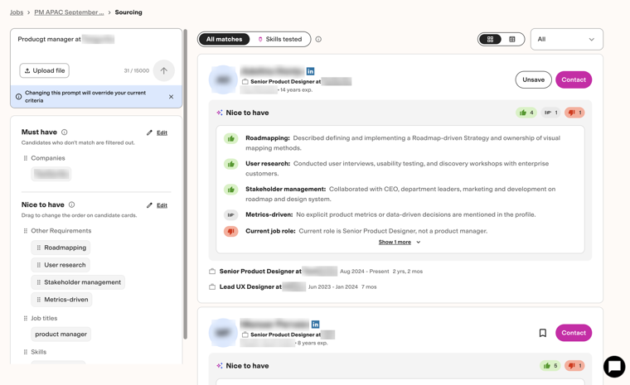
Task: Click the pencil icon next to Nice to have Edit
Action: pos(149,205)
